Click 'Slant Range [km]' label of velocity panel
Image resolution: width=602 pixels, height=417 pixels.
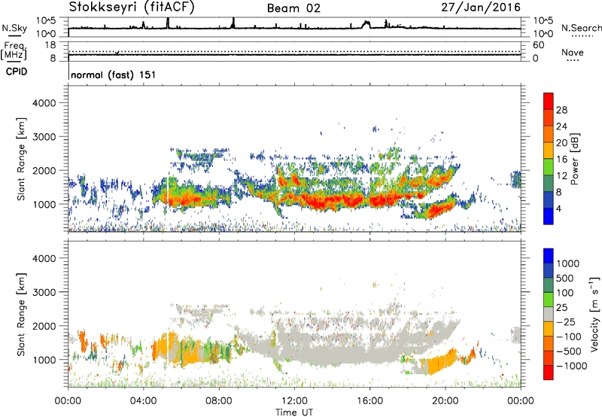click(21, 314)
